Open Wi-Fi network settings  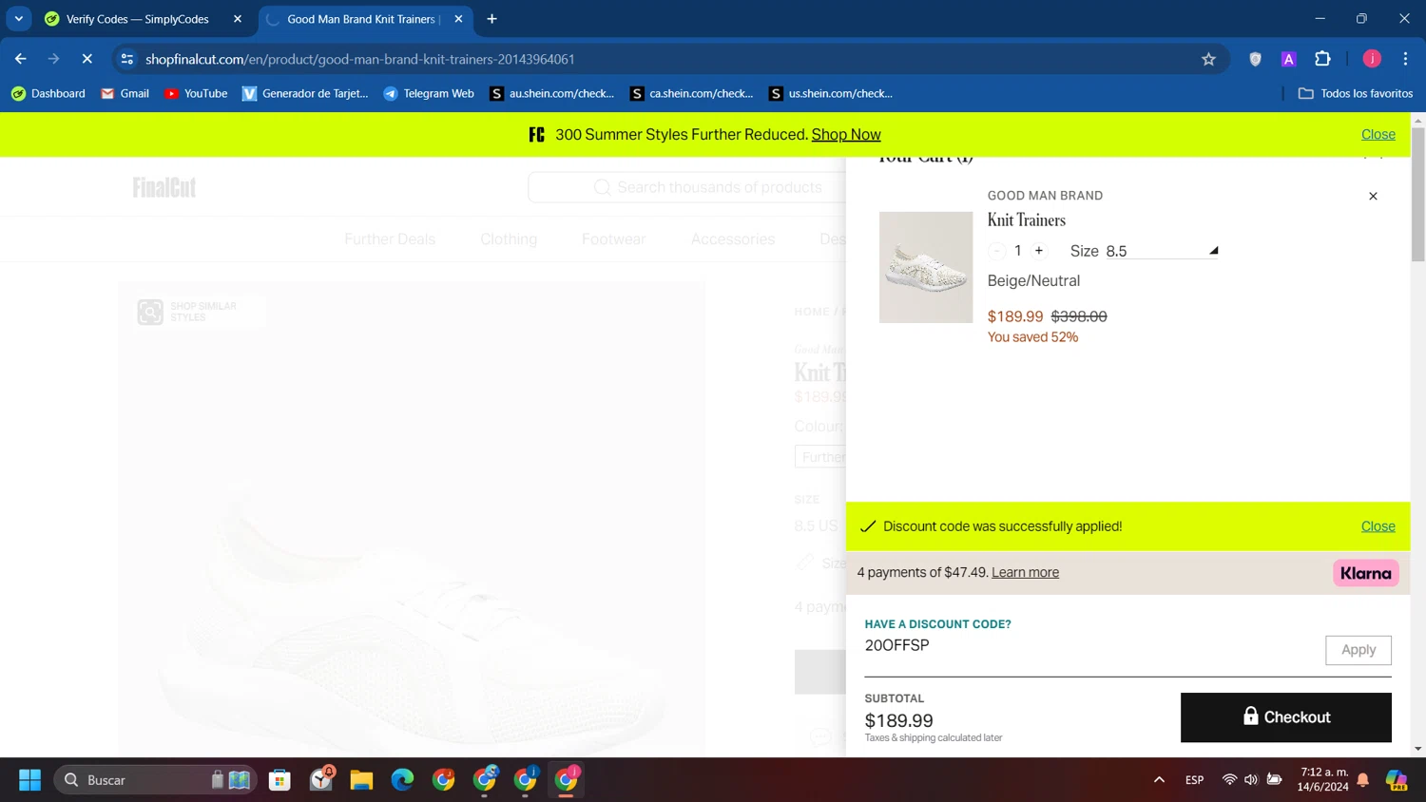pos(1229,780)
